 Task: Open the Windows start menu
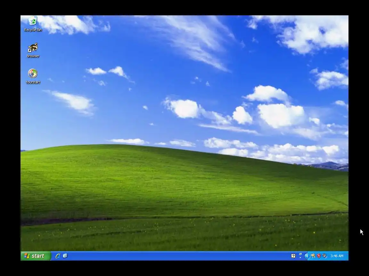pyautogui.click(x=36, y=256)
